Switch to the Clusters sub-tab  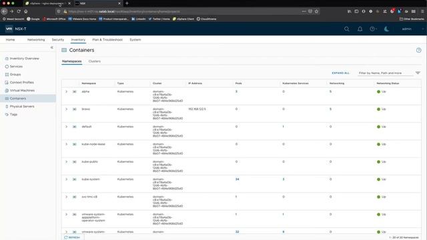95,61
